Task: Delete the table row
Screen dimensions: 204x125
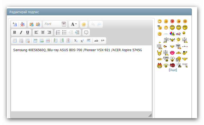Action: (48, 41)
